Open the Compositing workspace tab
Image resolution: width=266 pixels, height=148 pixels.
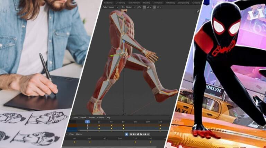(183, 3)
